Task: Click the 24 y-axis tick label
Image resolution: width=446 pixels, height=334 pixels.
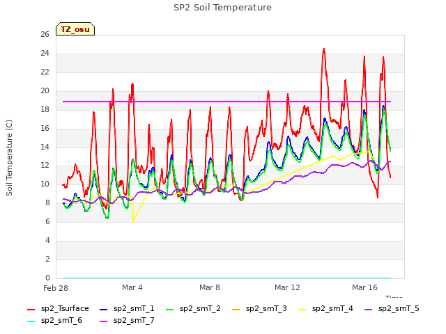Action: point(45,53)
